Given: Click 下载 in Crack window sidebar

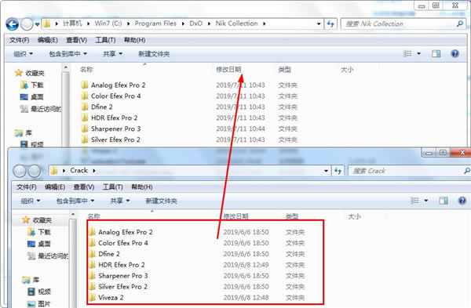Looking at the screenshot, I should (x=39, y=232).
